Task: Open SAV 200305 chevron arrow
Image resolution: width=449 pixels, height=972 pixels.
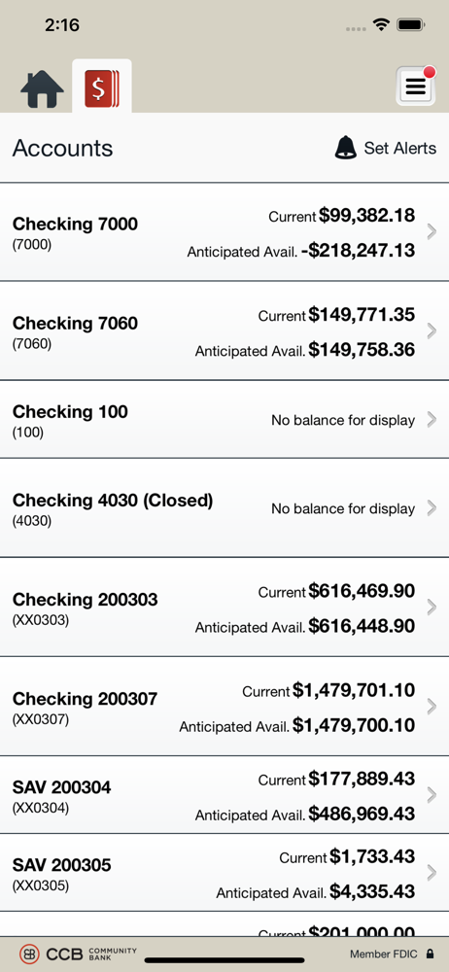Action: coord(432,873)
